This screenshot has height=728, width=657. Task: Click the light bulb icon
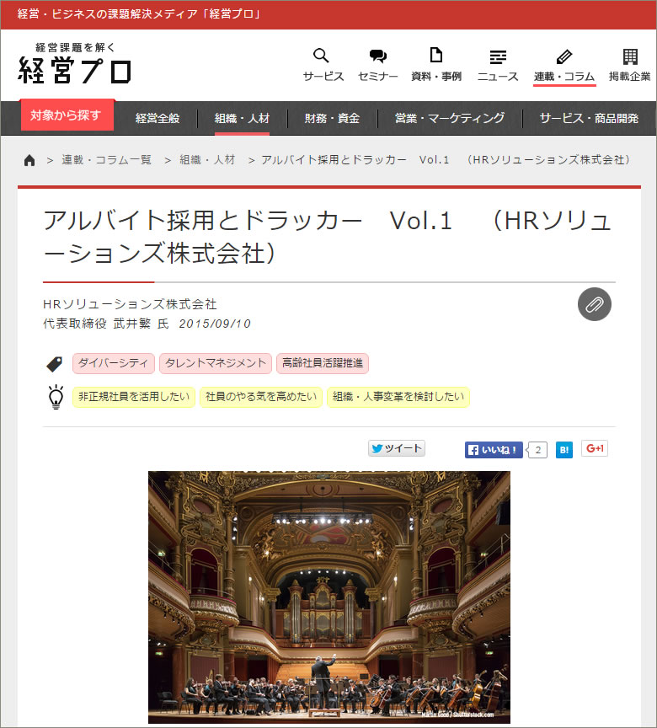tap(56, 398)
